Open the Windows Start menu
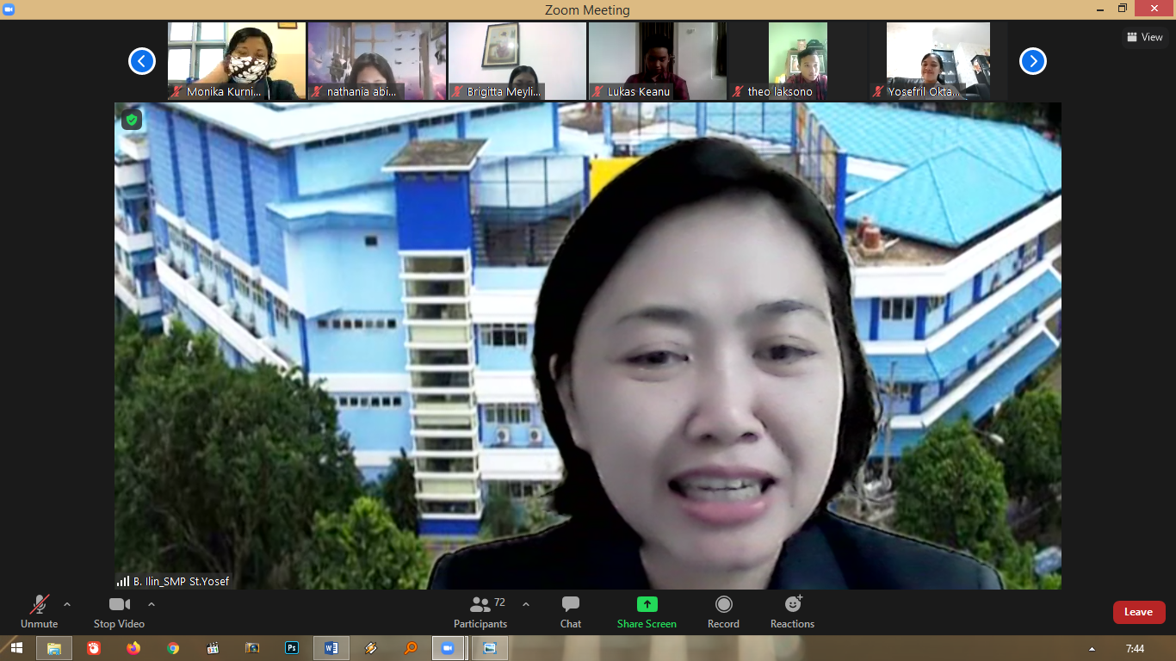Image resolution: width=1176 pixels, height=661 pixels. click(15, 648)
